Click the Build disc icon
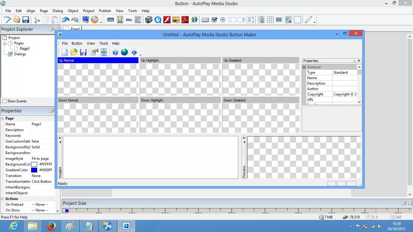 tap(95, 20)
